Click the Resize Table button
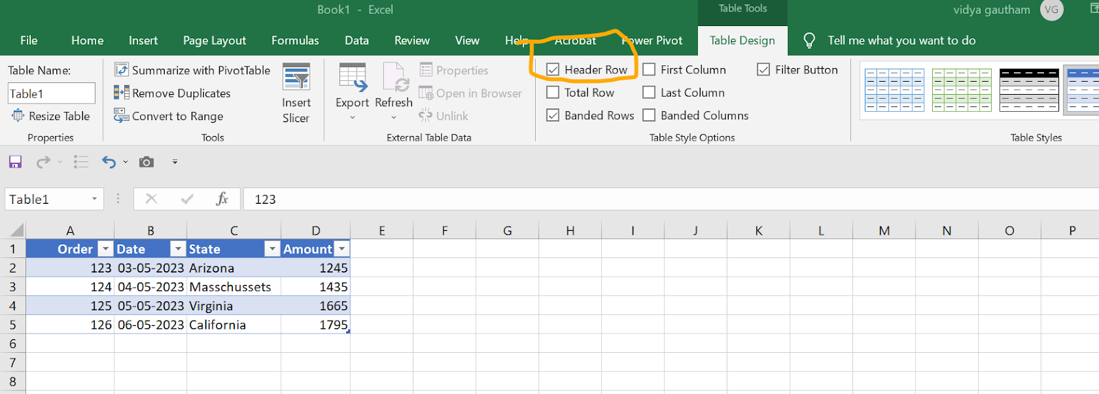The image size is (1099, 394). click(50, 116)
